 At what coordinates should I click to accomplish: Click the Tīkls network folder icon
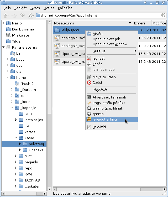click(8, 41)
